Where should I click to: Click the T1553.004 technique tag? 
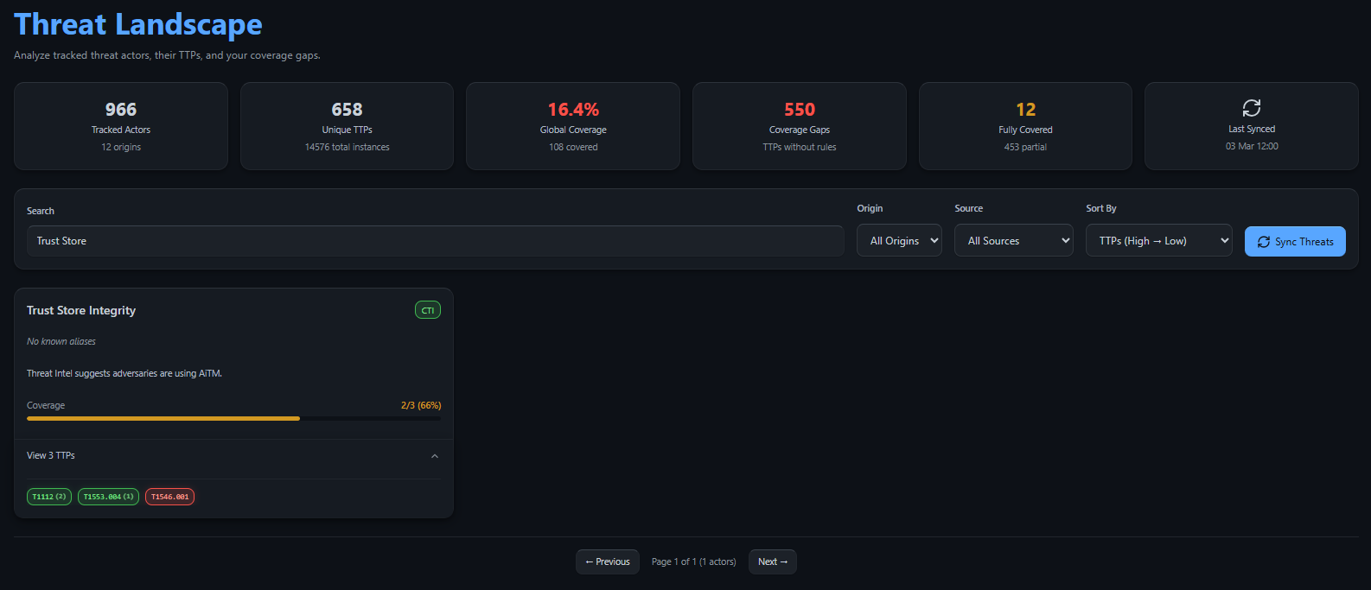tap(108, 497)
